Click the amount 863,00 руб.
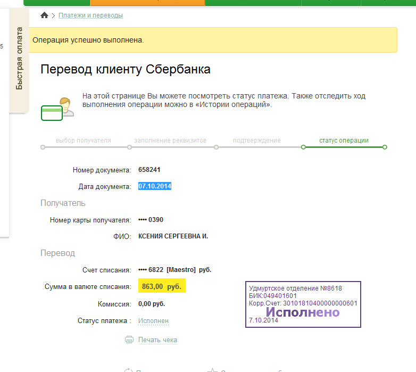 point(162,286)
